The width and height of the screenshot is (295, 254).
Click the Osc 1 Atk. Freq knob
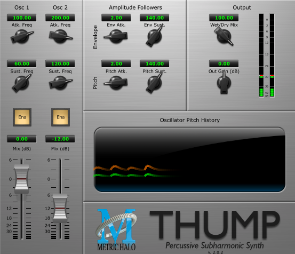[22, 36]
